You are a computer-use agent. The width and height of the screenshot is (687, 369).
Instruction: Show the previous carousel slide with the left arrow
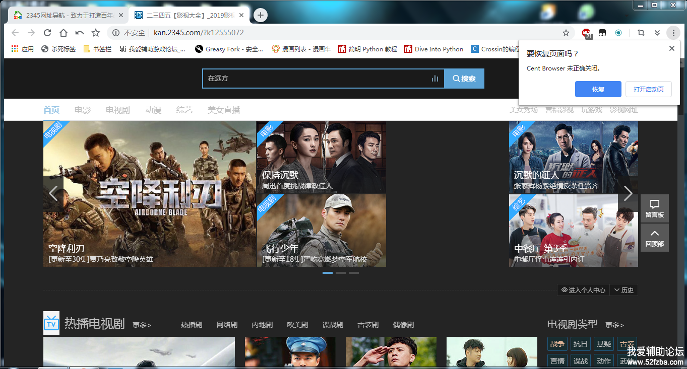click(x=53, y=193)
